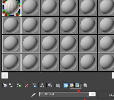Select sample slot in row two, column one
The height and width of the screenshot is (100, 114).
point(11,26)
